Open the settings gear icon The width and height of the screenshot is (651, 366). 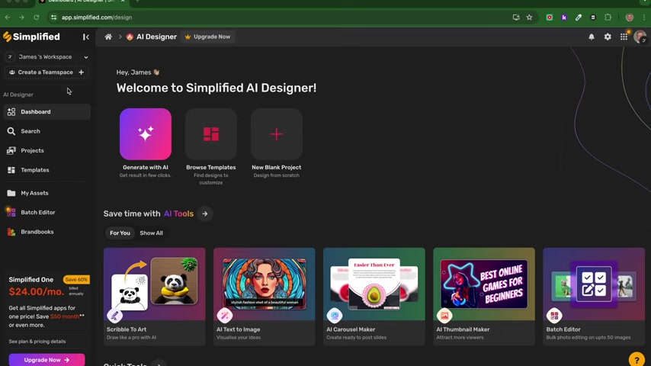click(608, 37)
